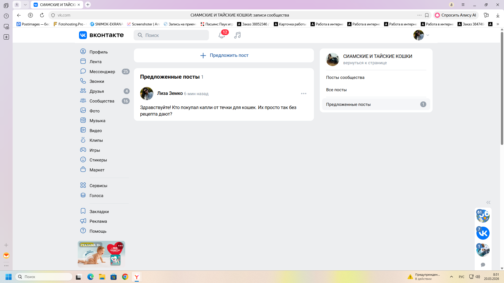Open Clips in the left menu
This screenshot has height=283, width=504.
96,140
